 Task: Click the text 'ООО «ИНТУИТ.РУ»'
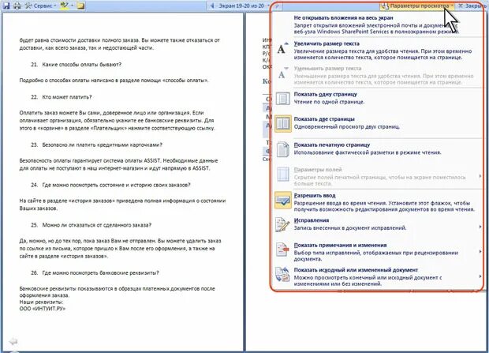tap(43, 308)
